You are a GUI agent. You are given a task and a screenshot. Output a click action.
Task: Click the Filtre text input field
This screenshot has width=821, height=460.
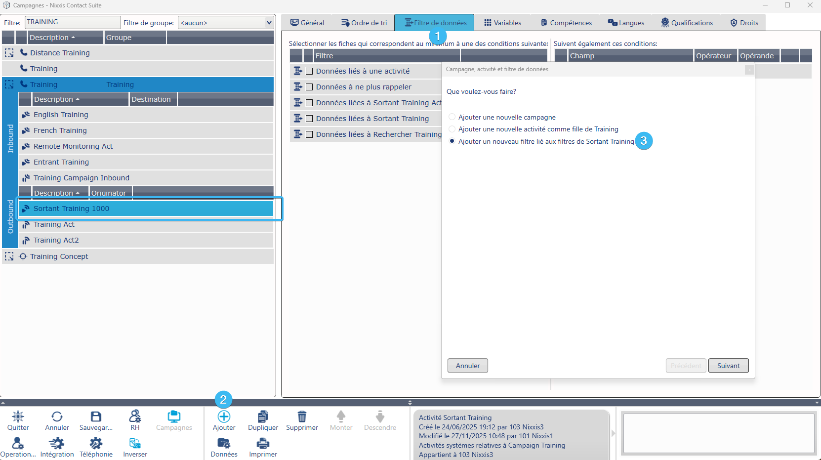72,22
